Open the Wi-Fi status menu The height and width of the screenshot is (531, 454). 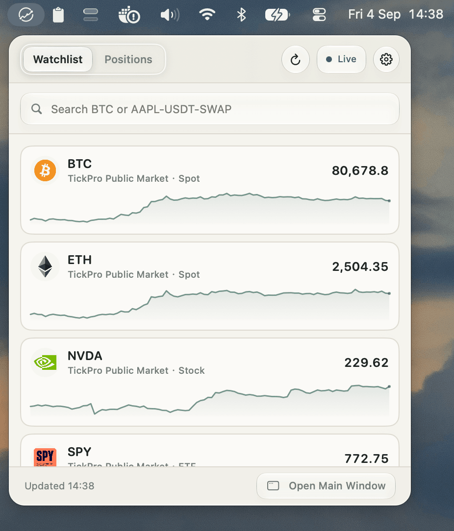click(207, 15)
